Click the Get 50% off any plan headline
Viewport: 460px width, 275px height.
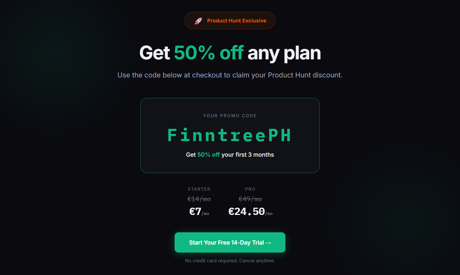(x=230, y=52)
